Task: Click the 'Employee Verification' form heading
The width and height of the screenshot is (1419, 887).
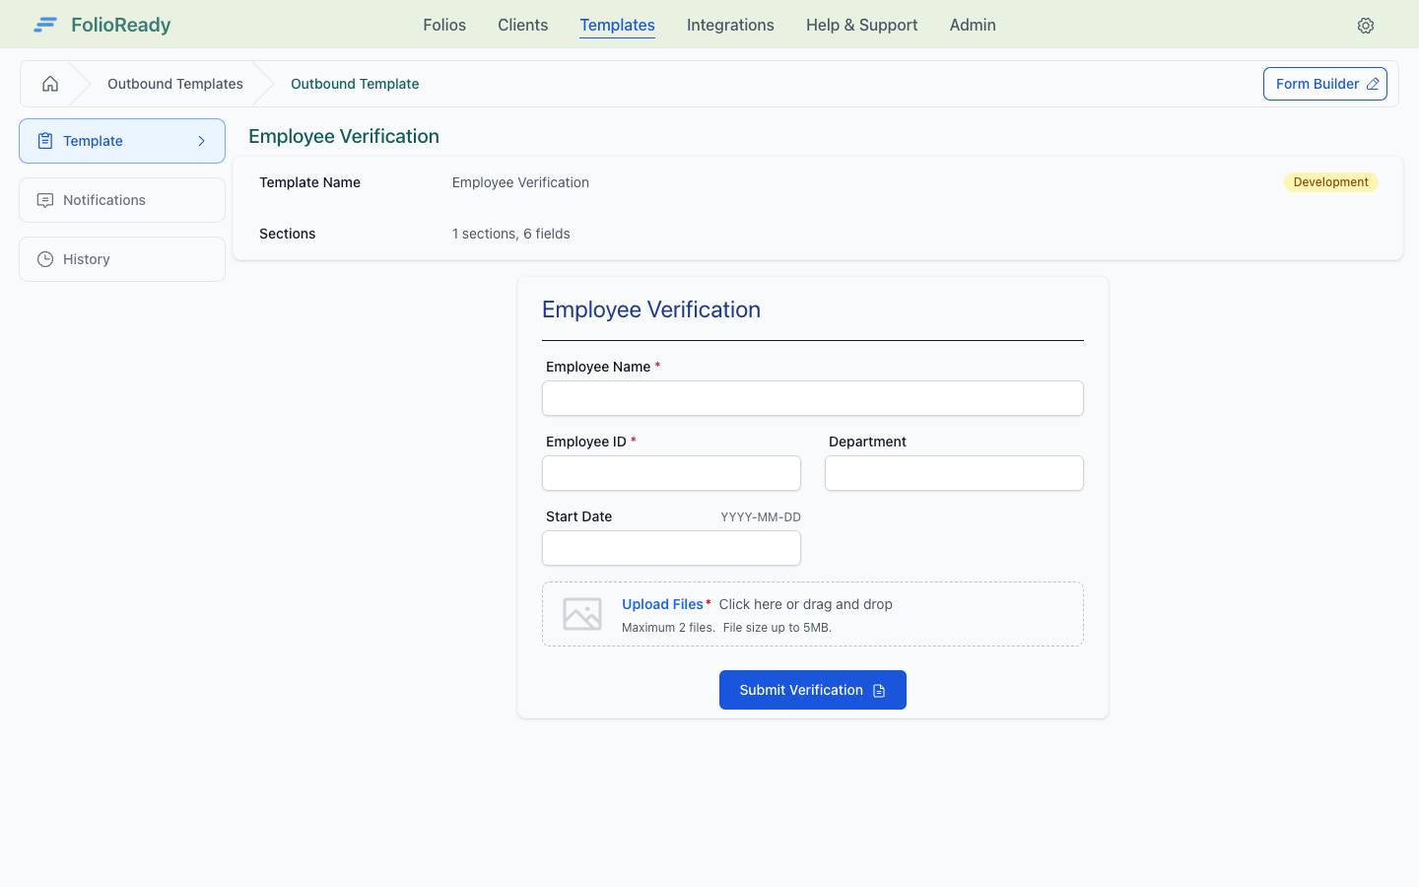Action: (651, 309)
